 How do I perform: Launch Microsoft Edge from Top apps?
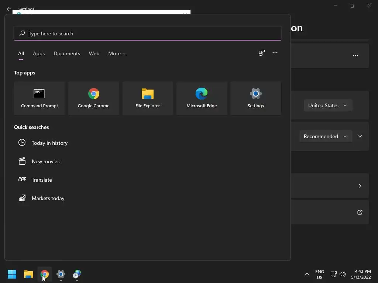[202, 98]
